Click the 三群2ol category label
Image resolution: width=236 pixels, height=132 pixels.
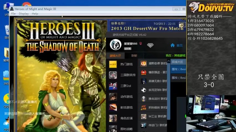point(126,86)
